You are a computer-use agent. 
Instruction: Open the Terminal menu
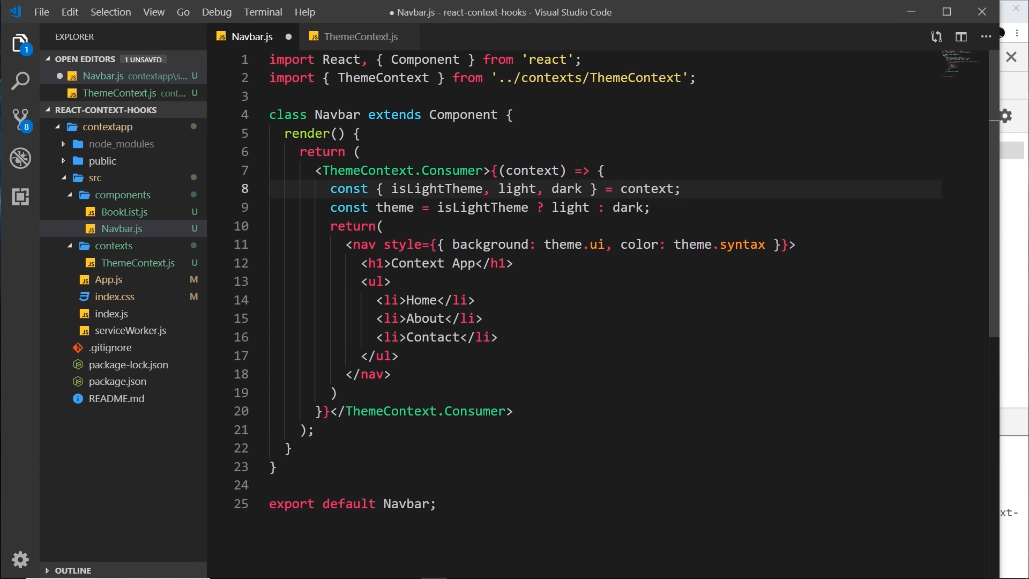click(263, 12)
